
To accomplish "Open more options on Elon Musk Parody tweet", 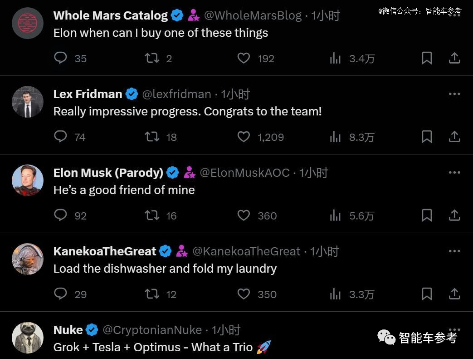I will (454, 173).
